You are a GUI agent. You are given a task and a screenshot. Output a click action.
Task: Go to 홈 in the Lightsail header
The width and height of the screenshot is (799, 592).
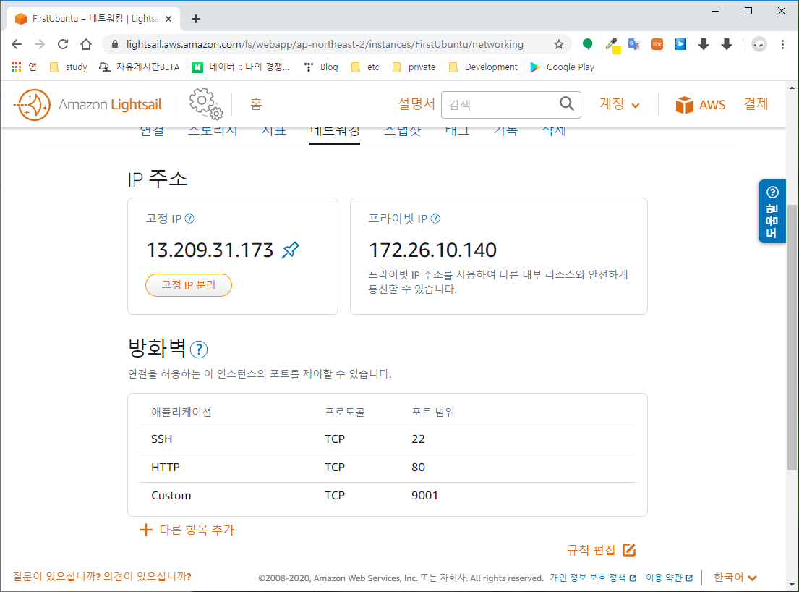coord(256,104)
